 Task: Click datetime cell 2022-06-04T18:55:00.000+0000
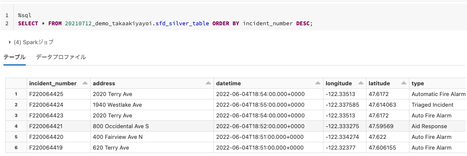tap(269, 105)
